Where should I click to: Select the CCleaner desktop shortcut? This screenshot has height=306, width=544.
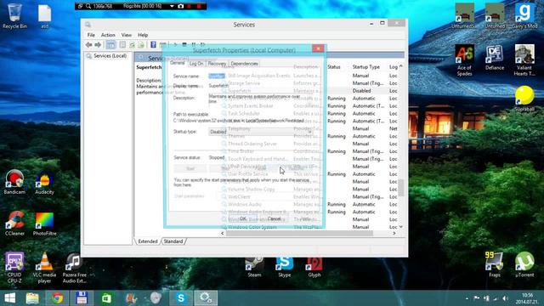[14, 224]
